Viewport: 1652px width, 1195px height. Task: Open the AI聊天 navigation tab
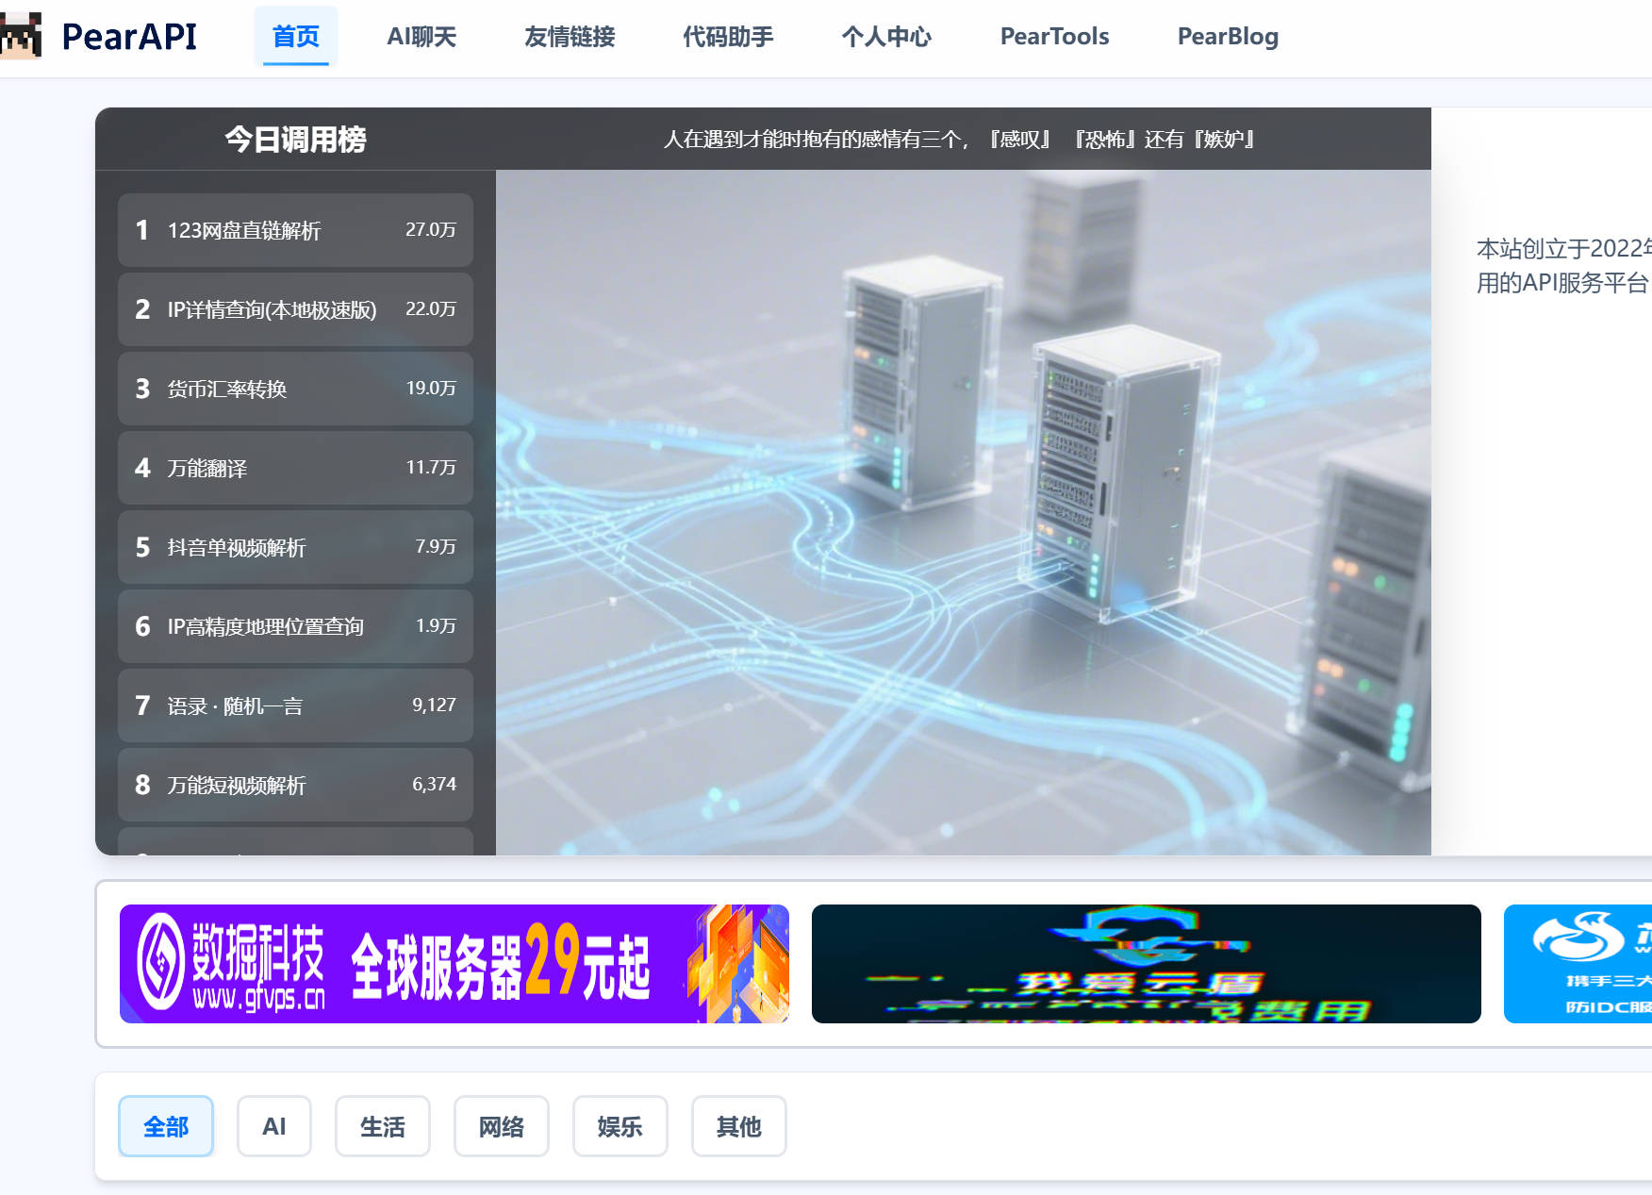click(421, 37)
